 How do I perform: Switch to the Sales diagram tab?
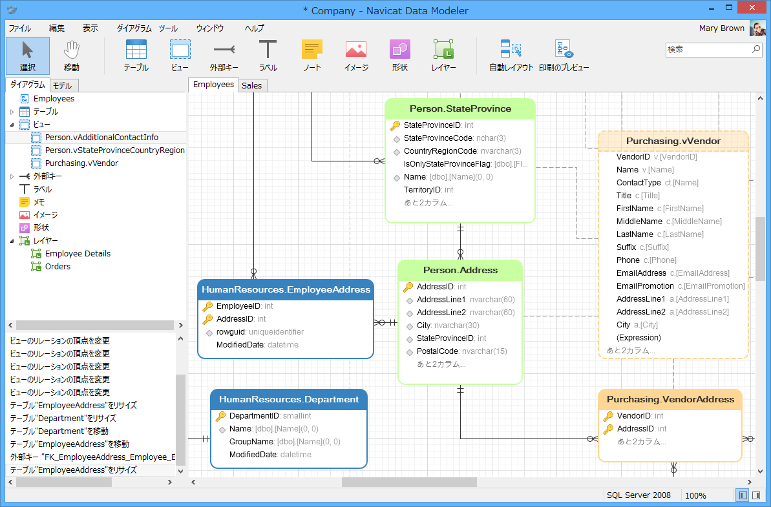pyautogui.click(x=252, y=85)
